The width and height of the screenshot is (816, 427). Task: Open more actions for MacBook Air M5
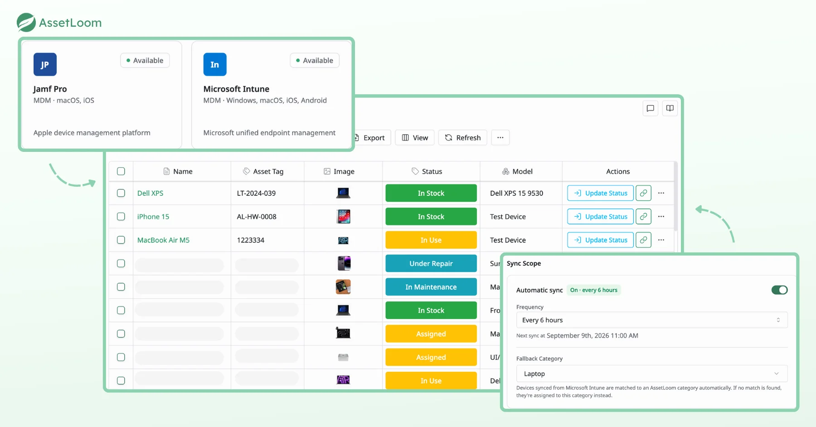click(661, 240)
